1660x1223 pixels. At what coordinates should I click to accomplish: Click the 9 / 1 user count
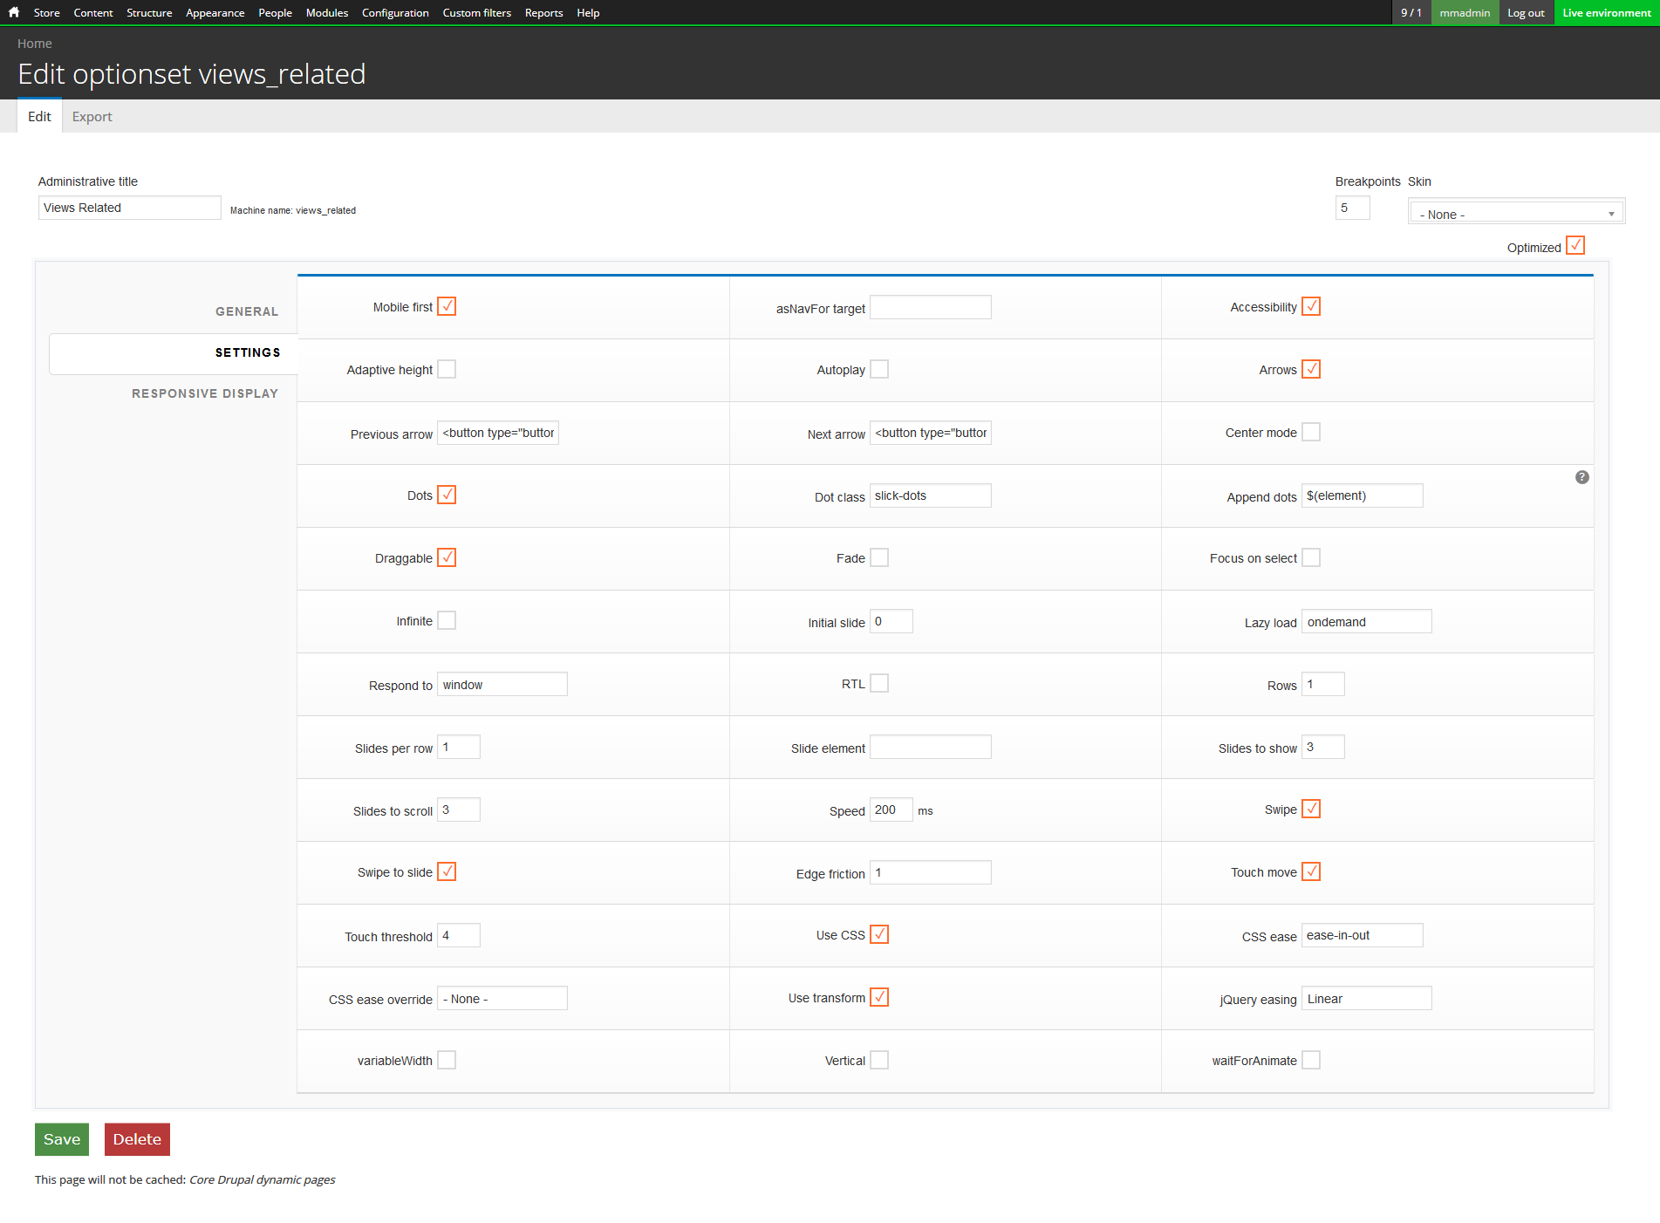(1411, 12)
